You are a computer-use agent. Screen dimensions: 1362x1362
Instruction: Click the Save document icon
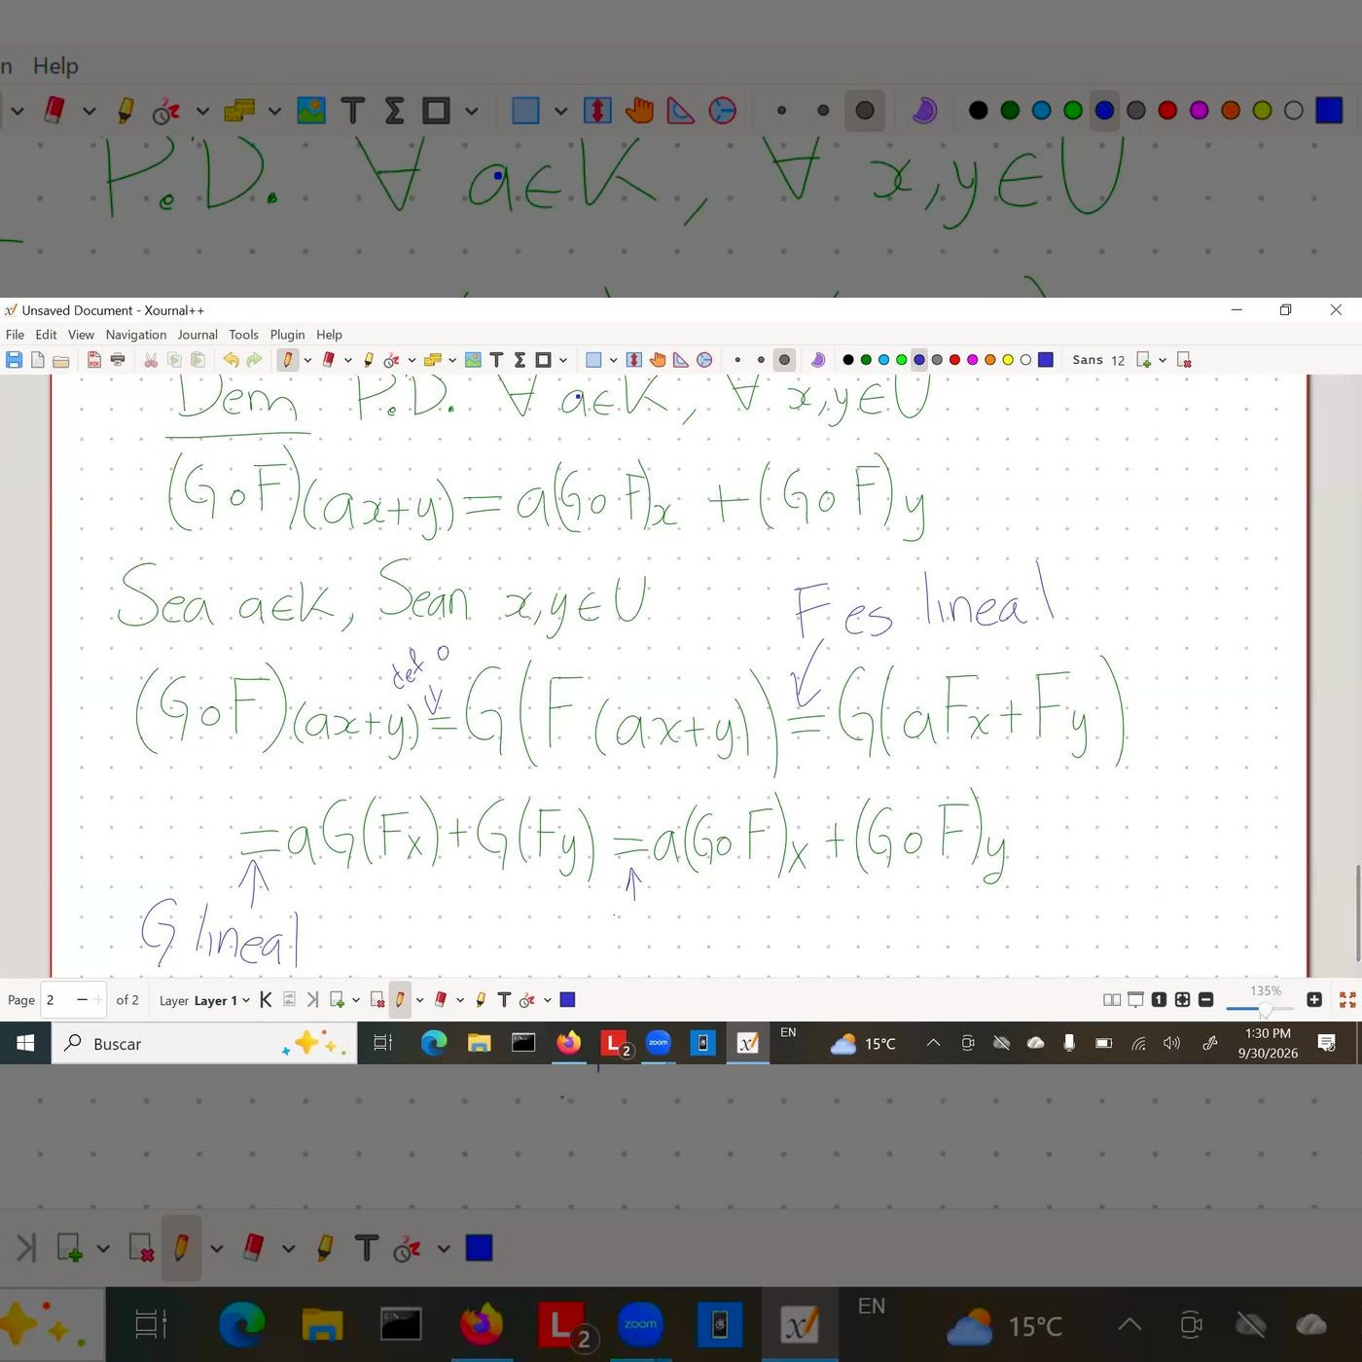pyautogui.click(x=14, y=360)
